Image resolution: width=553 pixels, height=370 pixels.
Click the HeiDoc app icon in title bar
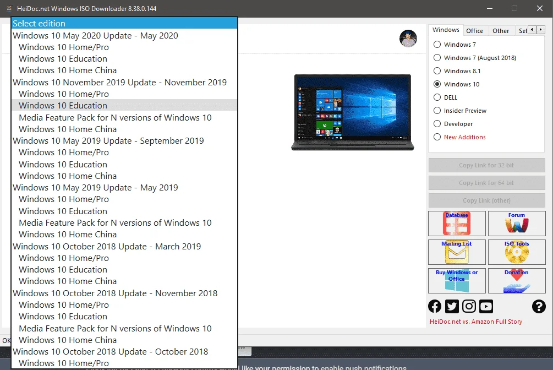click(9, 8)
